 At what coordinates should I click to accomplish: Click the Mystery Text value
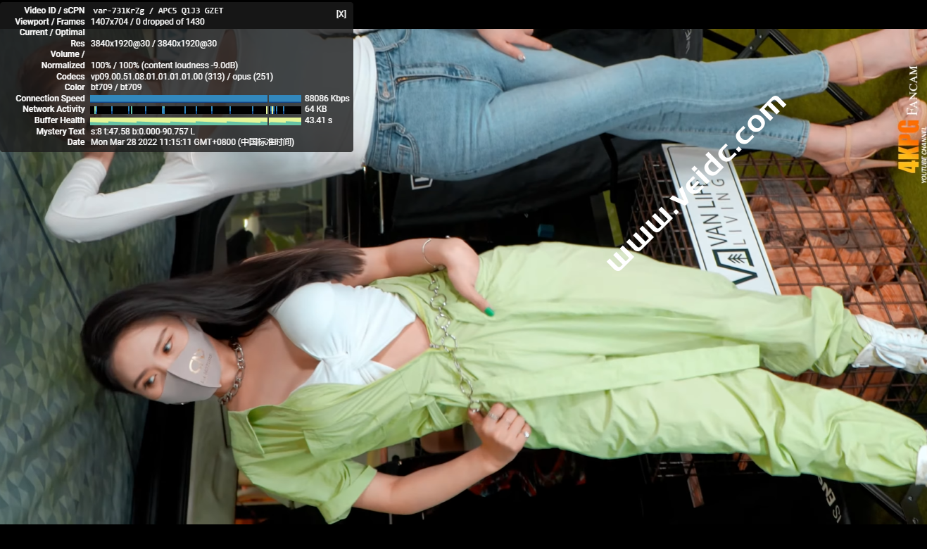pos(143,132)
